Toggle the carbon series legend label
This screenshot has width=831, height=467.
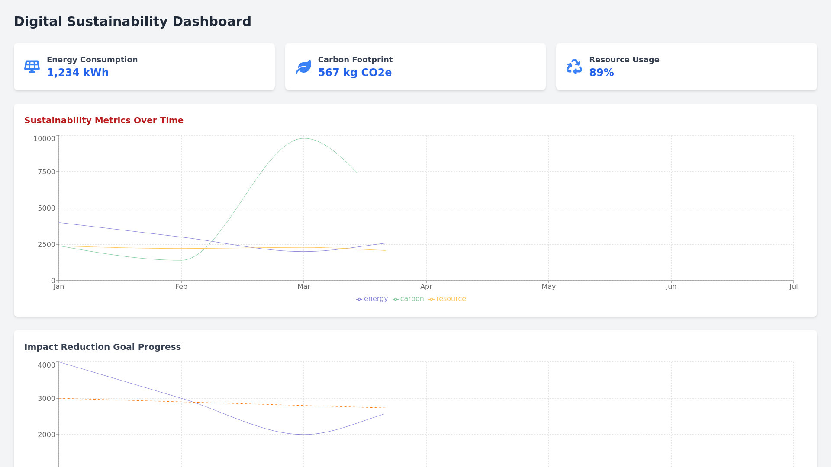(x=412, y=299)
